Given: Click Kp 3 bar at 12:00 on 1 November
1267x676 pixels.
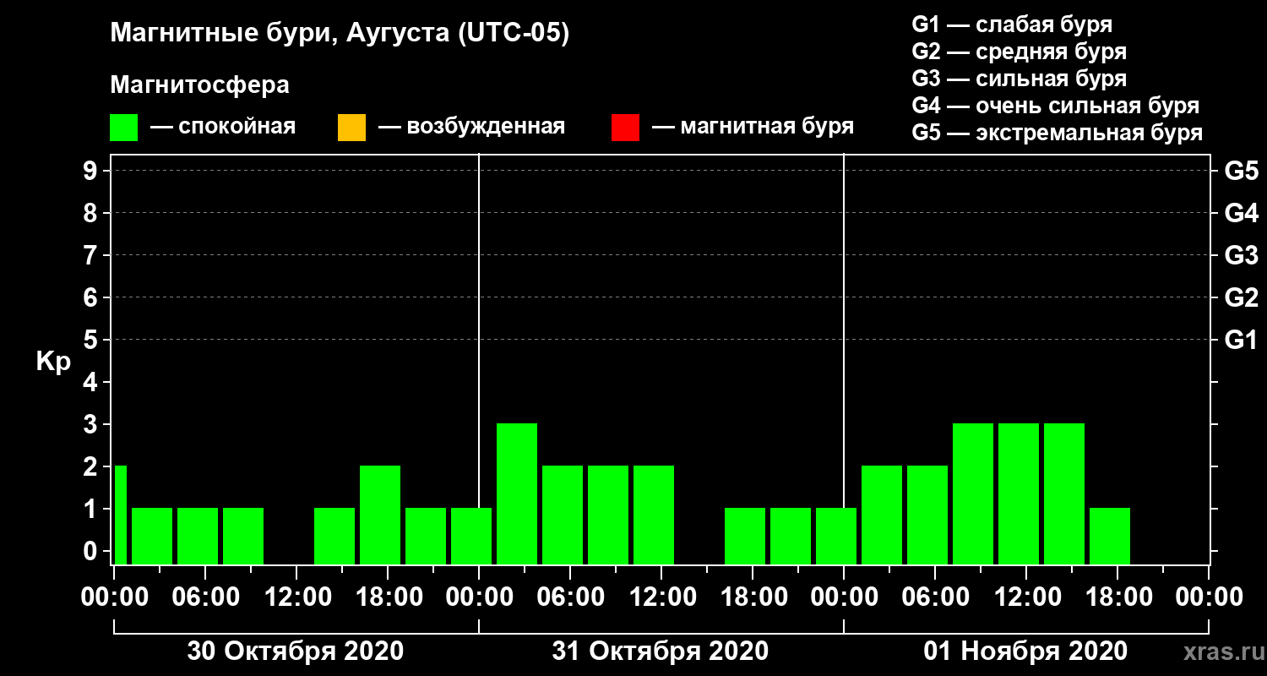Looking at the screenshot, I should [1019, 493].
